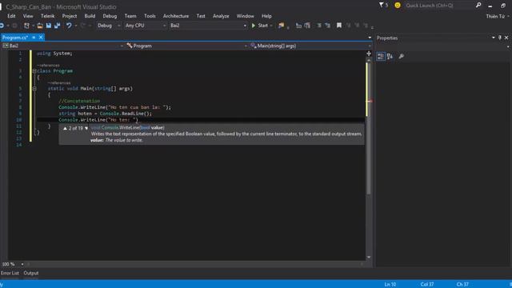
Task: Undo the last edit with Undo icon
Action: 69,26
